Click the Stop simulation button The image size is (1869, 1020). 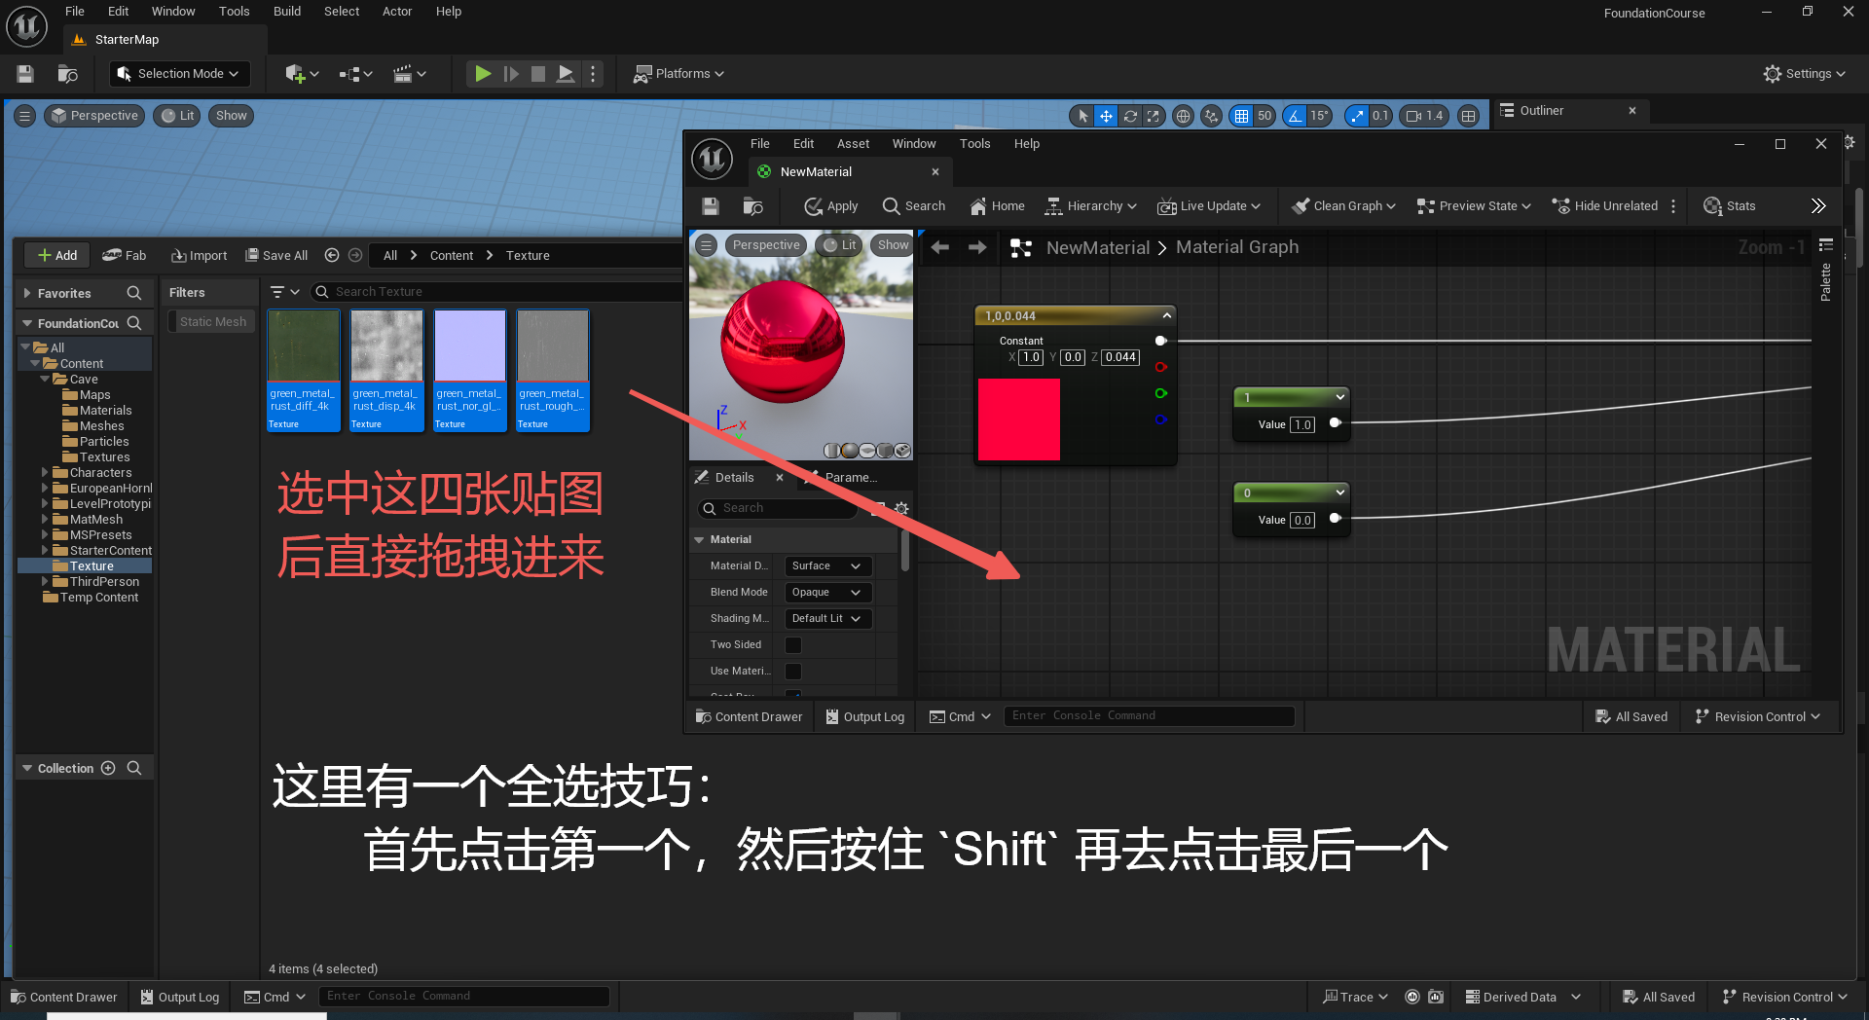(x=537, y=74)
